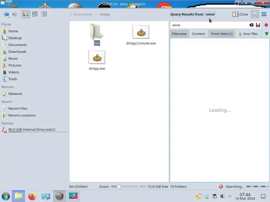Open the blue document tray icon
The image size is (270, 202).
206,196
